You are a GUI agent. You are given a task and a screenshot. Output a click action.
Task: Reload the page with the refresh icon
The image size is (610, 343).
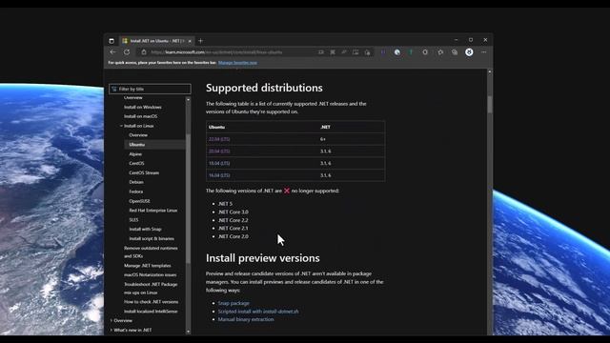127,51
